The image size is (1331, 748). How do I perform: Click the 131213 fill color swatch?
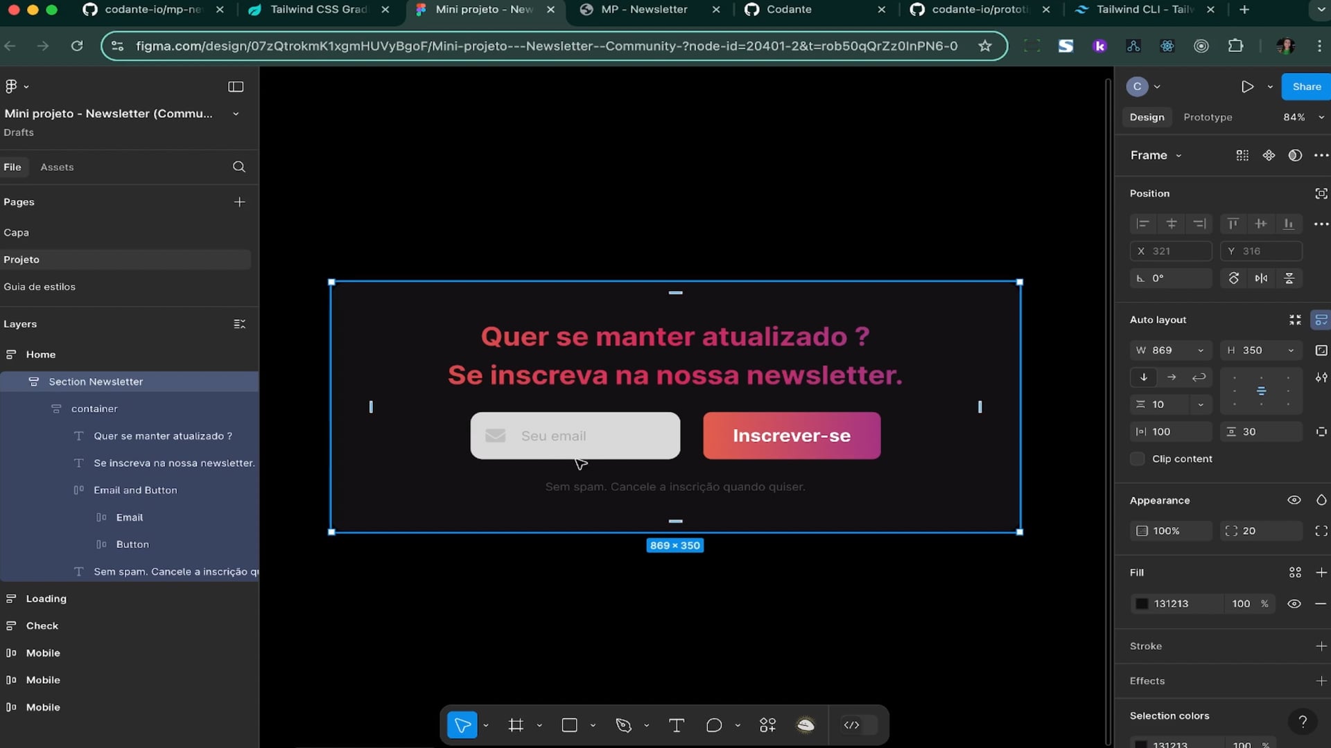point(1142,604)
